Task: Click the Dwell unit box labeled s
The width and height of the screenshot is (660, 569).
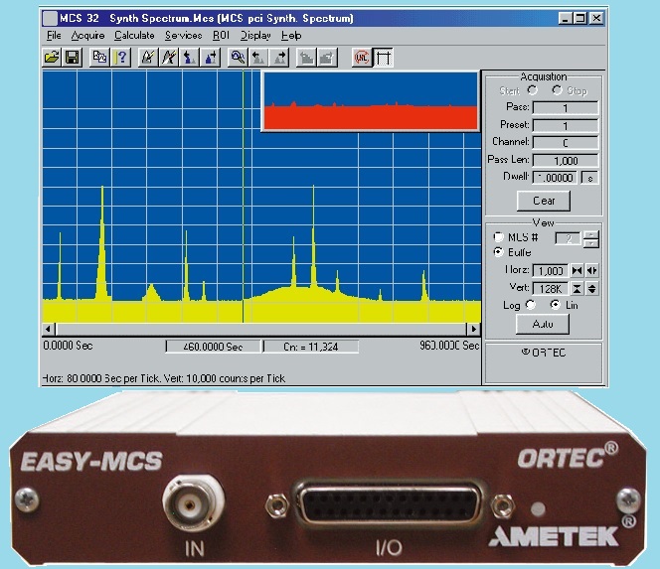Action: coord(589,178)
